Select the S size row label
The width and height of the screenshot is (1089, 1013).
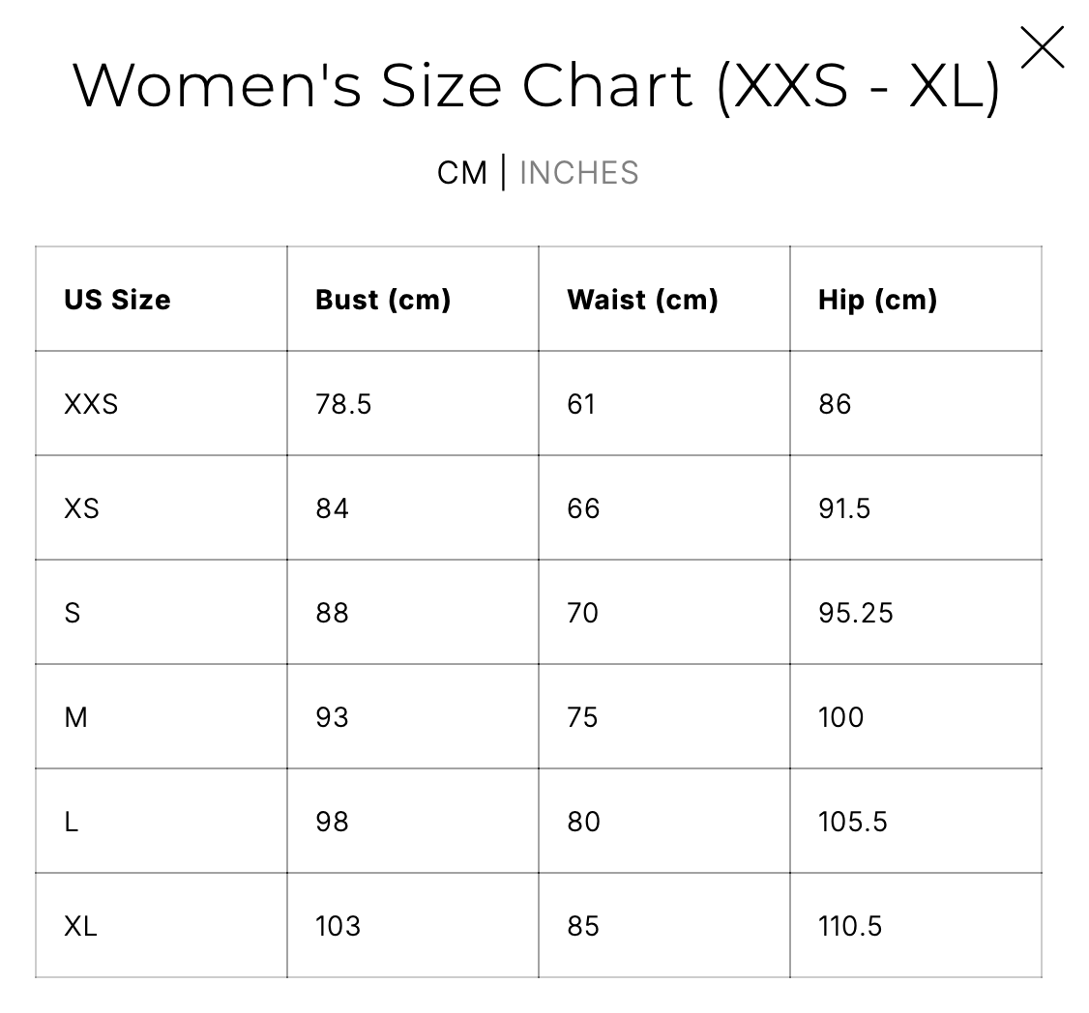(x=73, y=613)
